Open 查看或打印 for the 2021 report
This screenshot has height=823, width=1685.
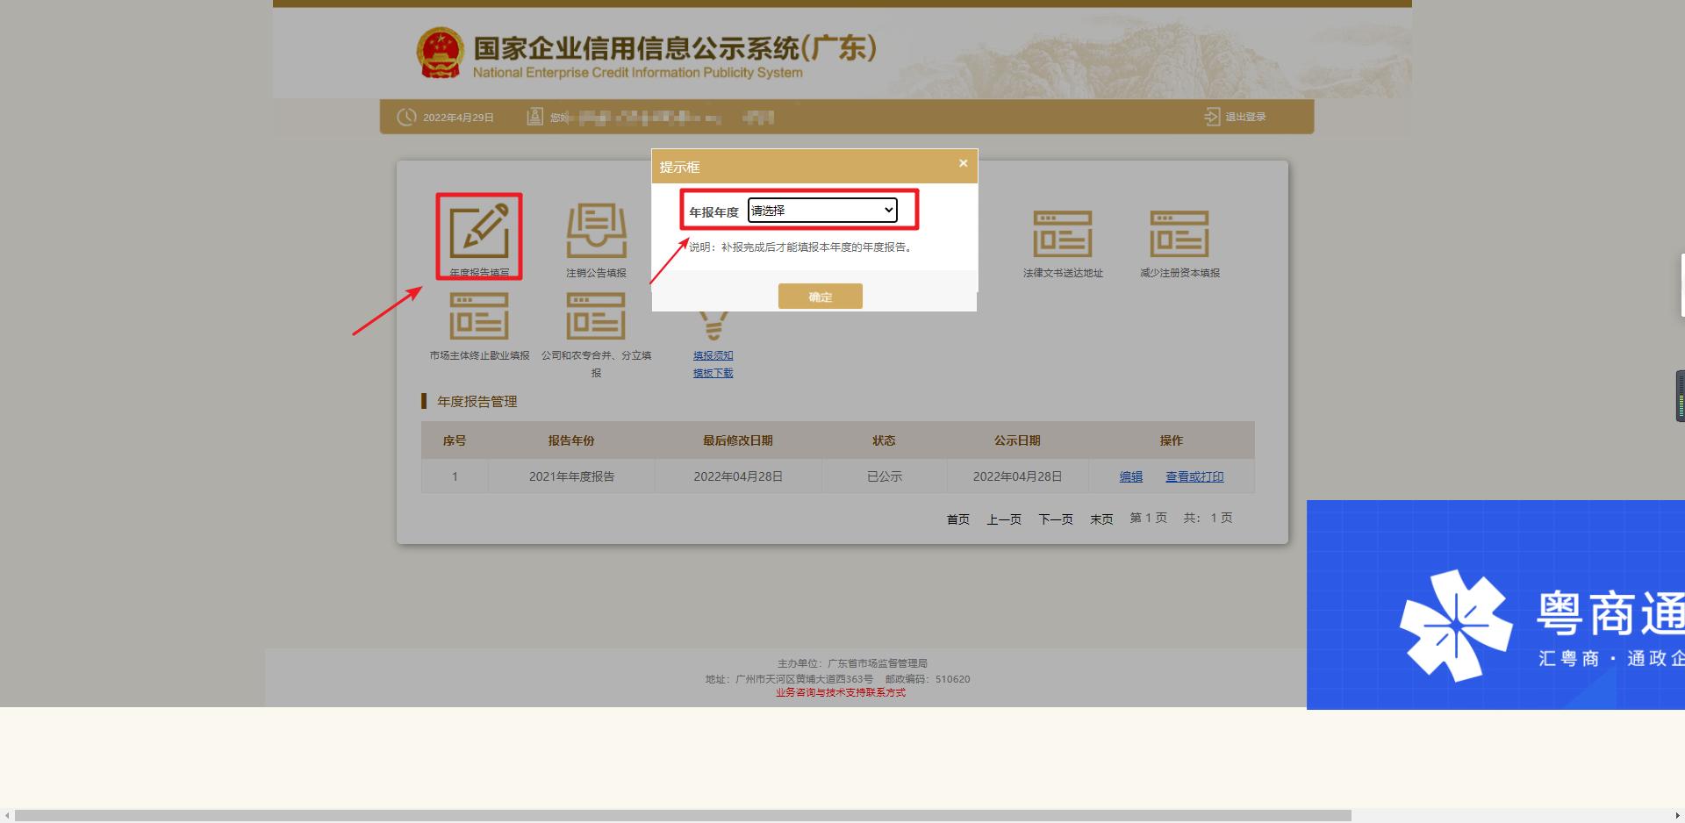pyautogui.click(x=1194, y=476)
